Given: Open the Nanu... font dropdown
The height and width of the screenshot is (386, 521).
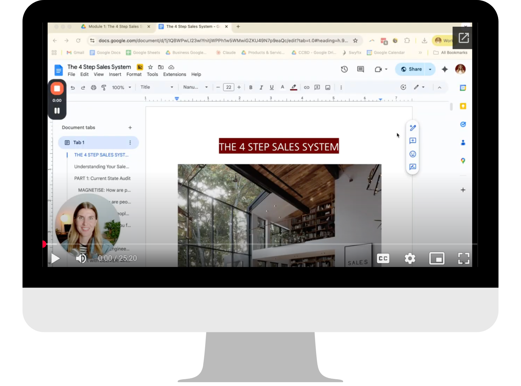Looking at the screenshot, I should 196,87.
